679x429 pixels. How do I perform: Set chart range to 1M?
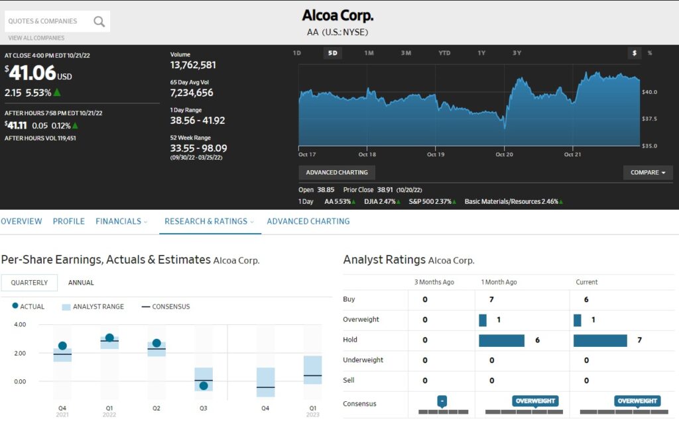click(369, 53)
